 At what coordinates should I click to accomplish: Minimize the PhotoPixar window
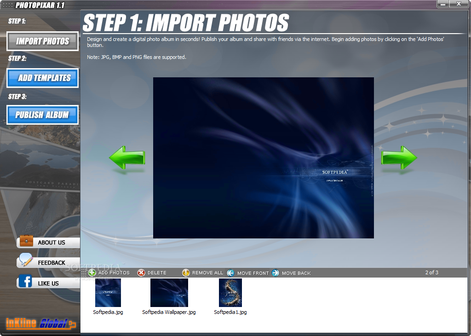click(443, 4)
